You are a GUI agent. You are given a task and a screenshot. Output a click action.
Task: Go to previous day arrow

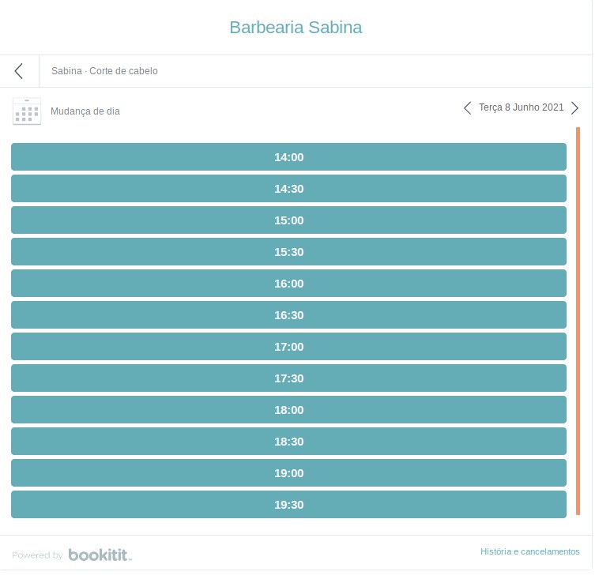(x=467, y=107)
